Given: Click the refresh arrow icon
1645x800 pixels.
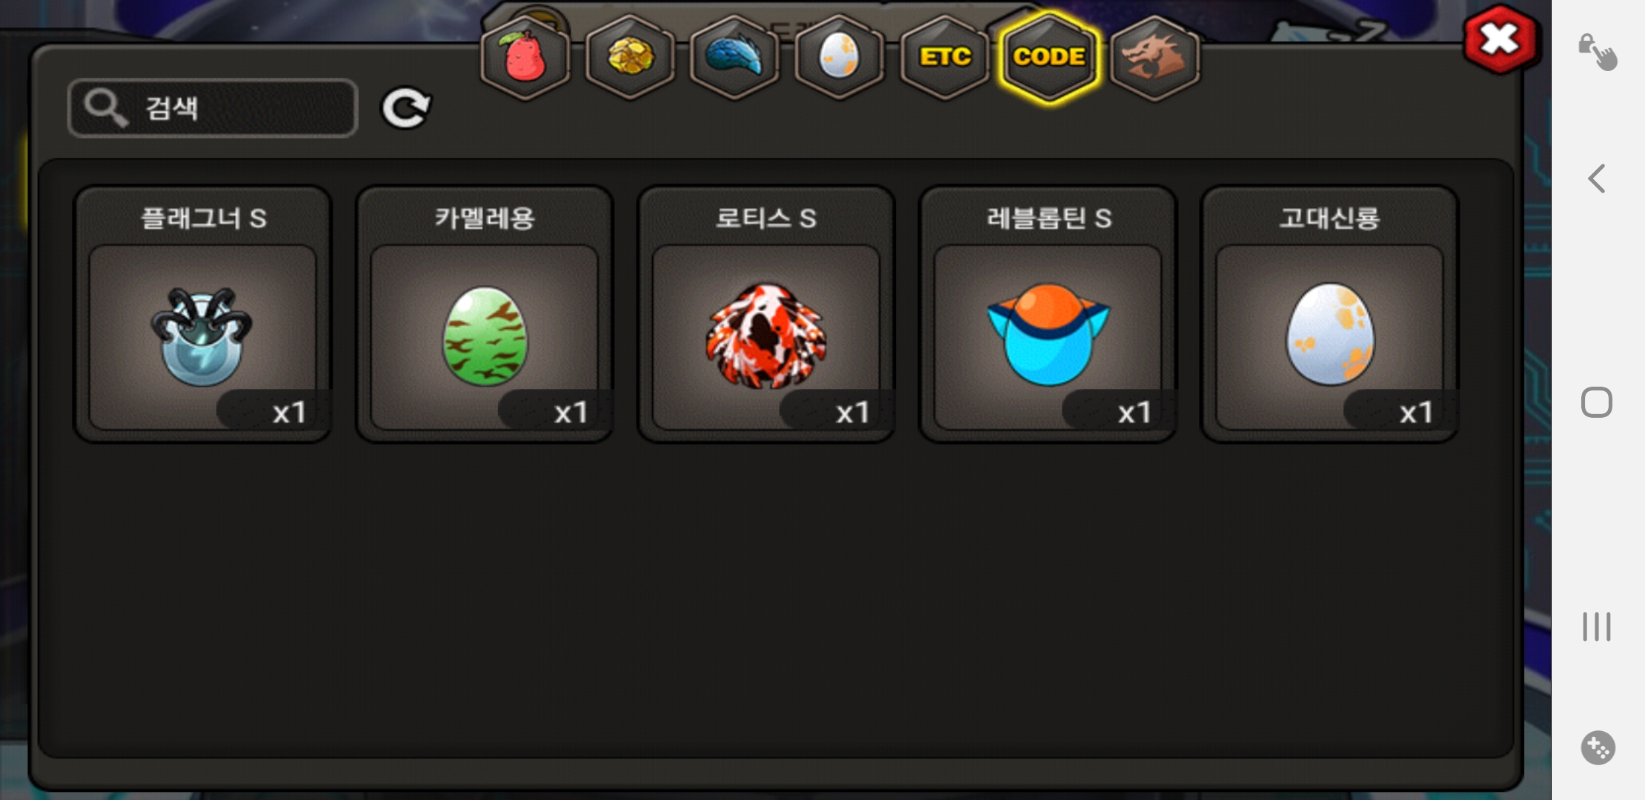Looking at the screenshot, I should coord(406,108).
